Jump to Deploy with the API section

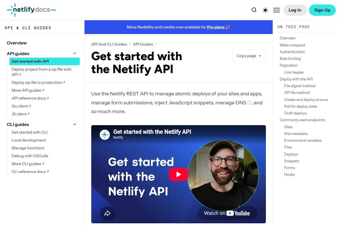[296, 79]
